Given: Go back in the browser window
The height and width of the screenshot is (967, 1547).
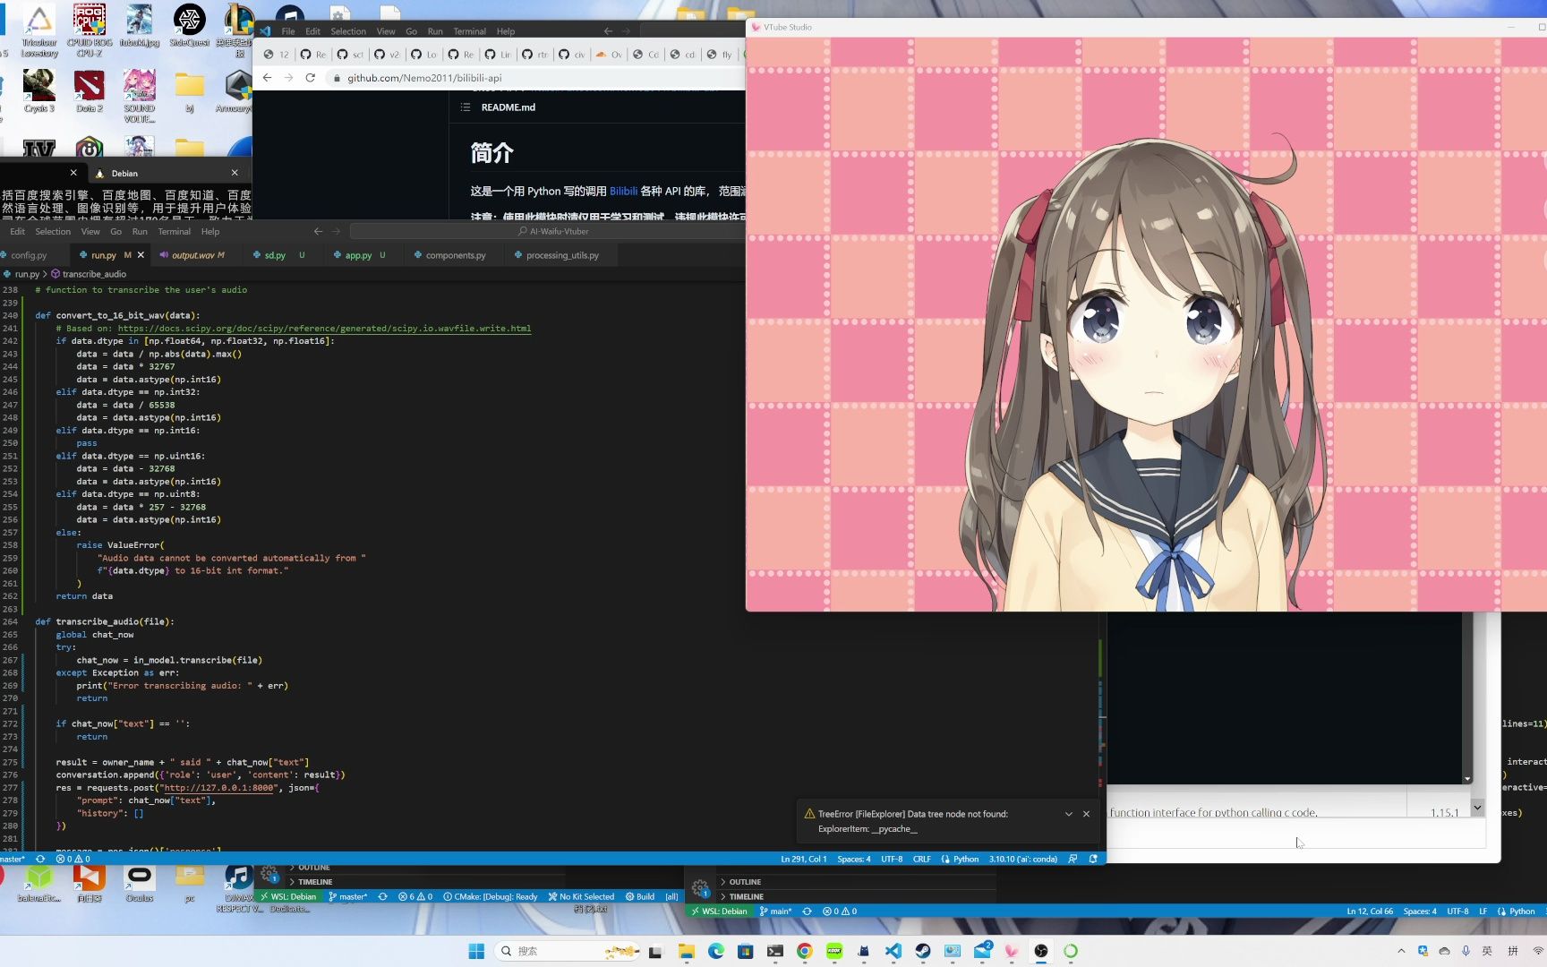Looking at the screenshot, I should (267, 78).
